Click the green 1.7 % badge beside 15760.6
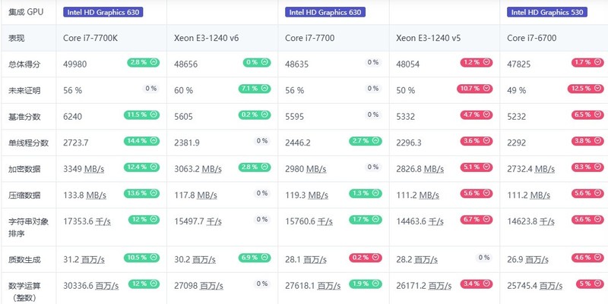The width and height of the screenshot is (608, 304). pyautogui.click(x=366, y=220)
